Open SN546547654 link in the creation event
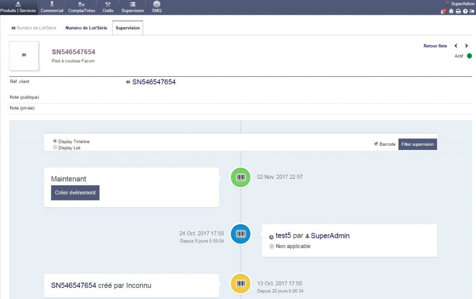 [73, 286]
